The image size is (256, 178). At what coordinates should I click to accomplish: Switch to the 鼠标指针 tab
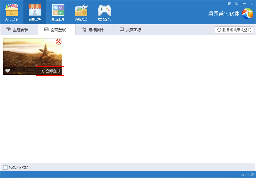pos(95,30)
